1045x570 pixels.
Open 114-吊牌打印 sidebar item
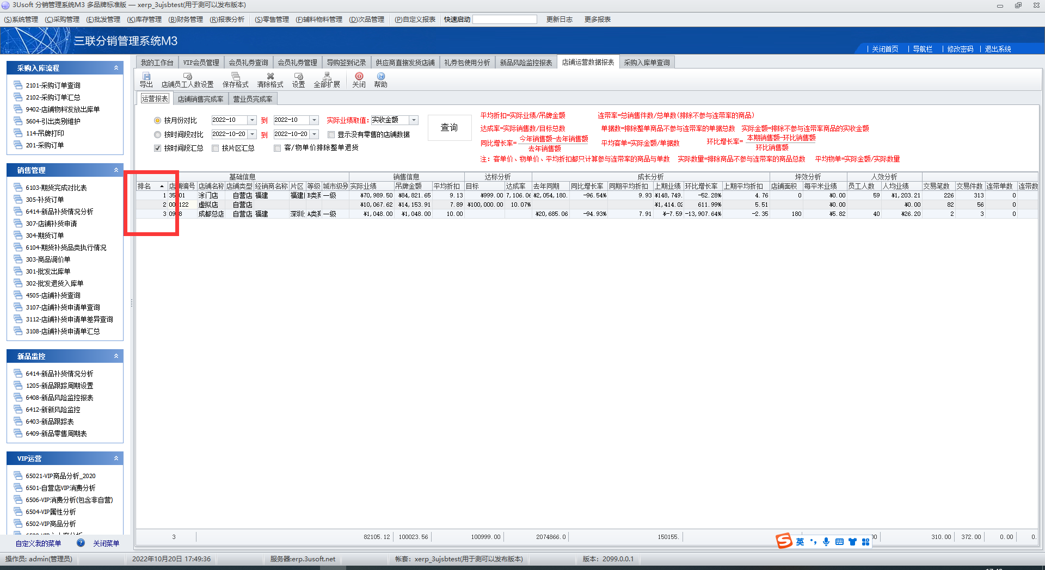point(45,133)
